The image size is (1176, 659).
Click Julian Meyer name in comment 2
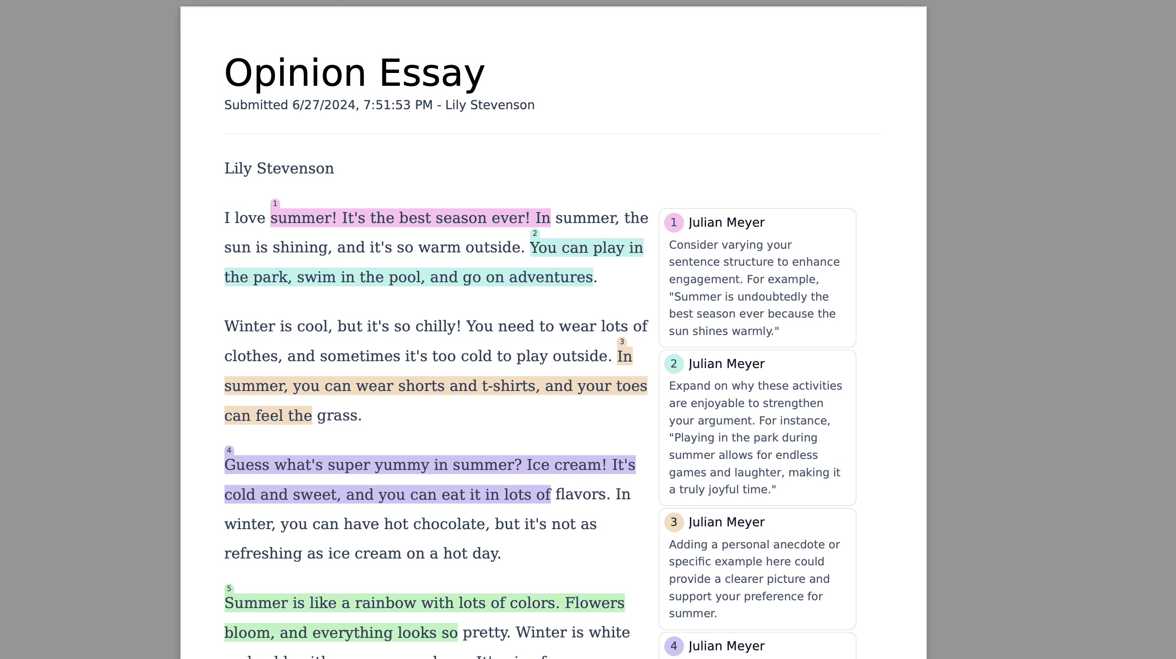pyautogui.click(x=727, y=364)
